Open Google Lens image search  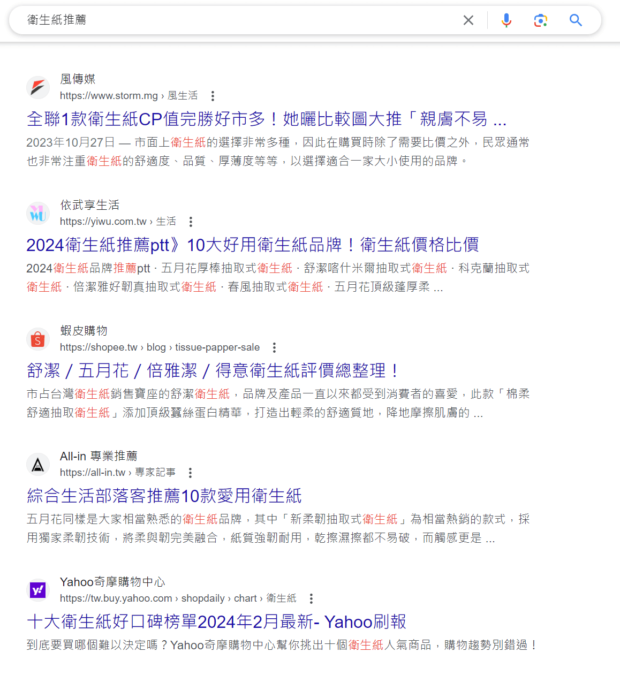[540, 20]
